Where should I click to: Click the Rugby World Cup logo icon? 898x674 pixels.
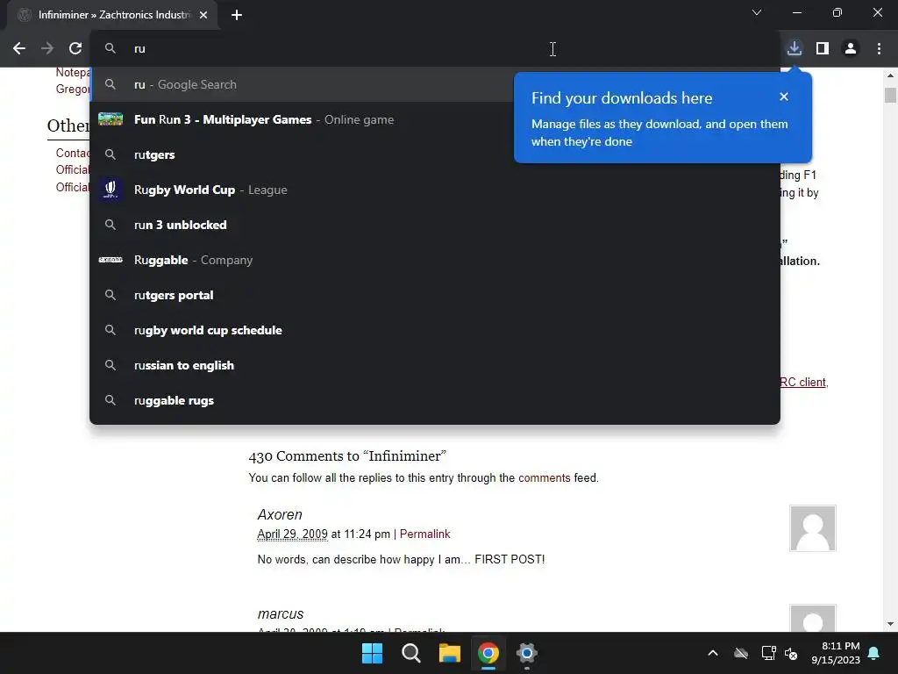tap(110, 190)
